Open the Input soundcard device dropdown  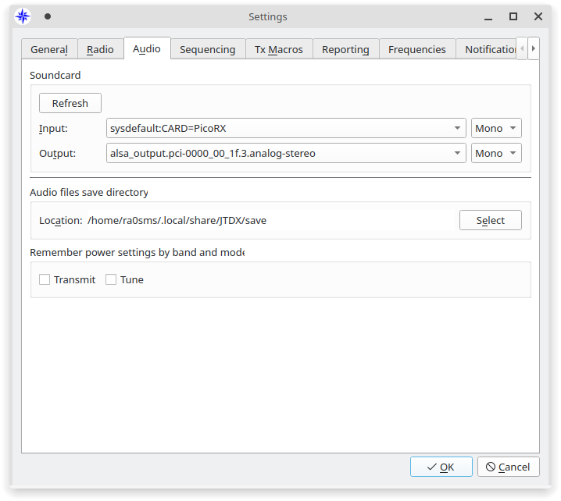(286, 128)
